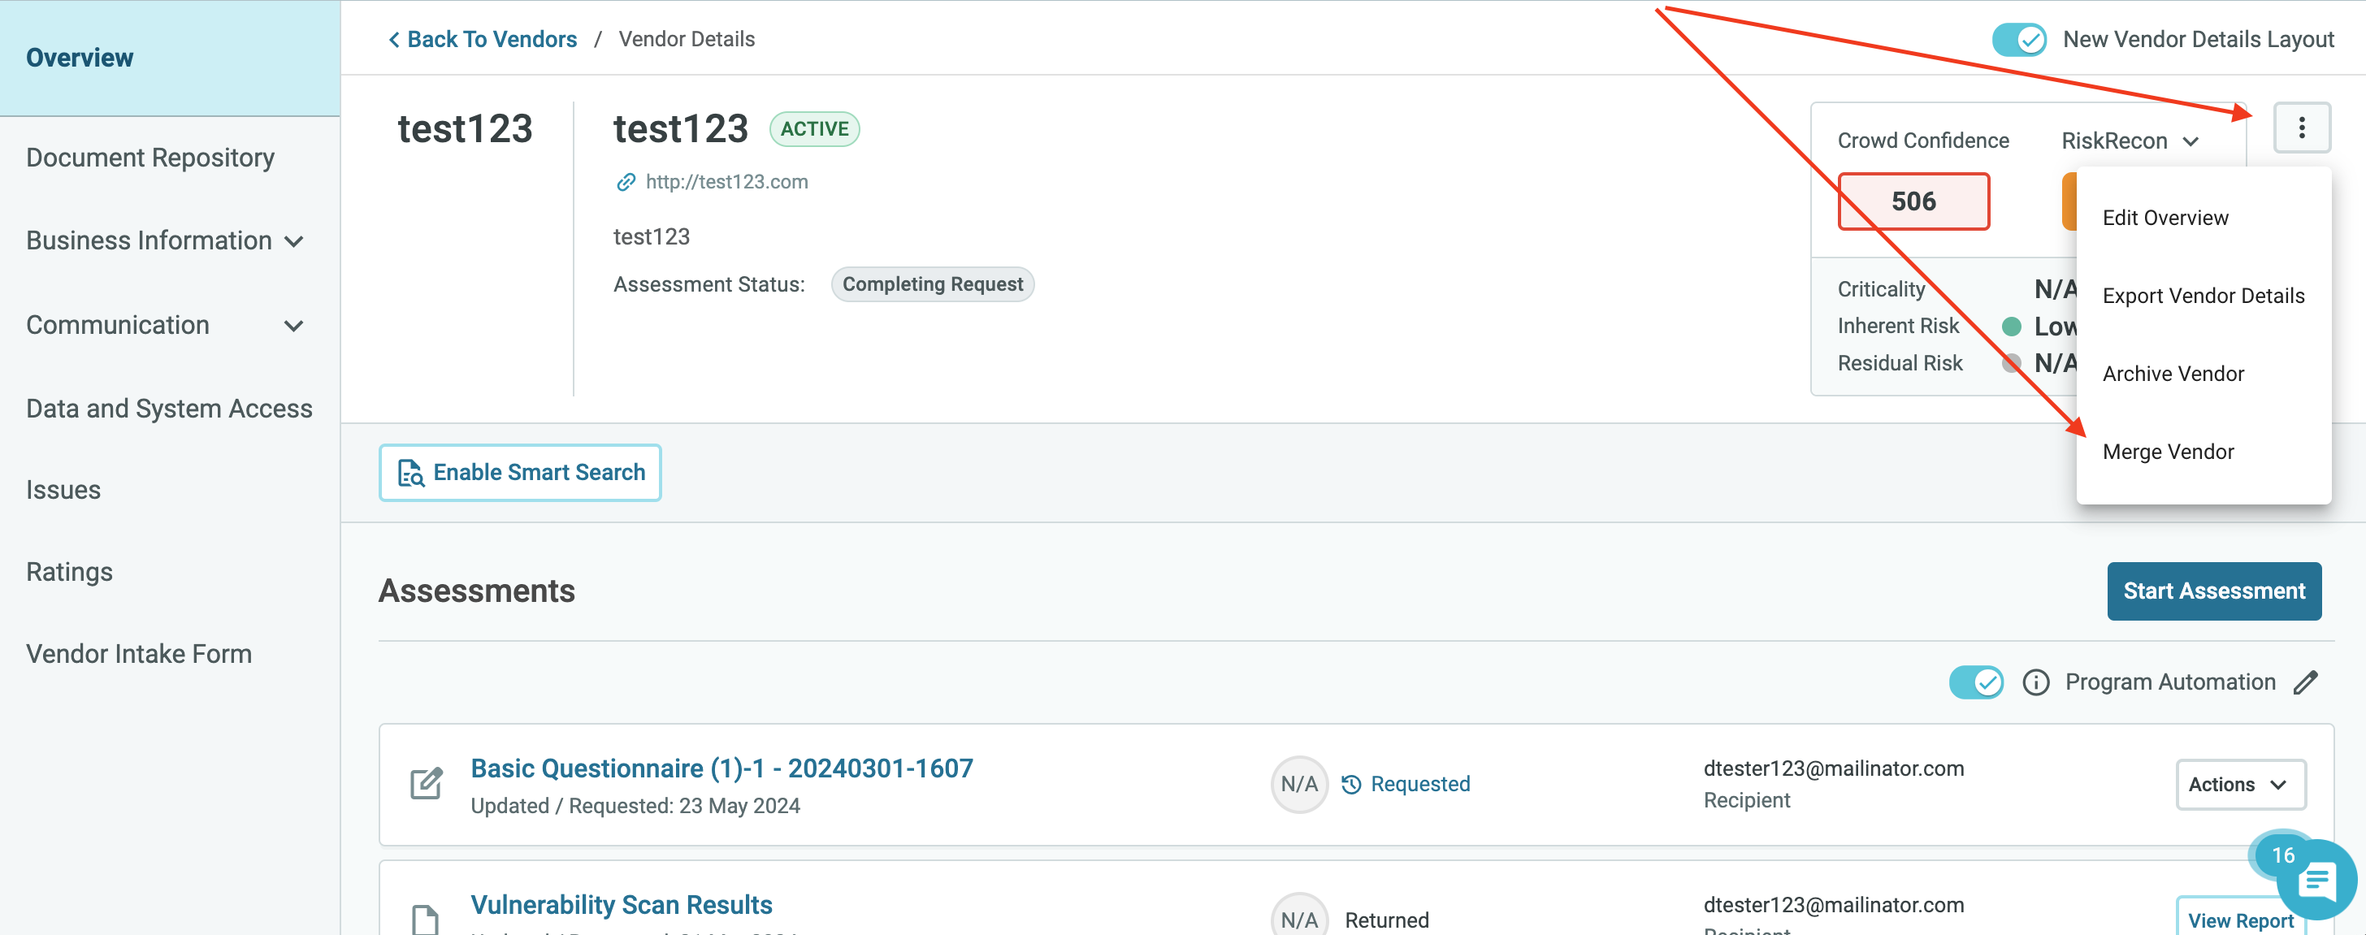Open Vendor Intake Form
This screenshot has height=935, width=2366.
pyautogui.click(x=139, y=654)
